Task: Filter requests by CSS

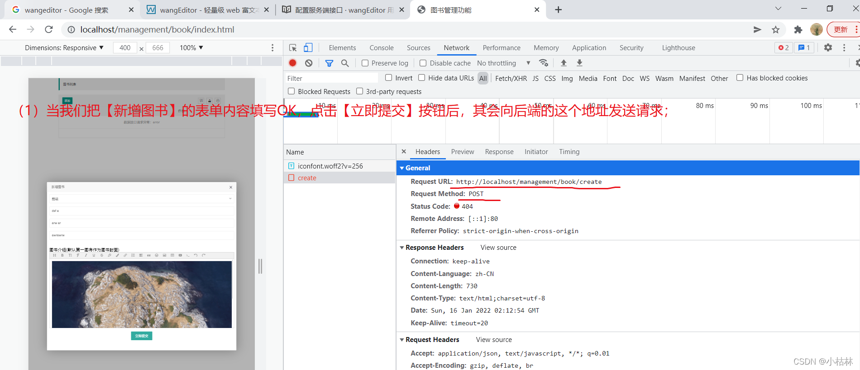Action: coord(550,79)
